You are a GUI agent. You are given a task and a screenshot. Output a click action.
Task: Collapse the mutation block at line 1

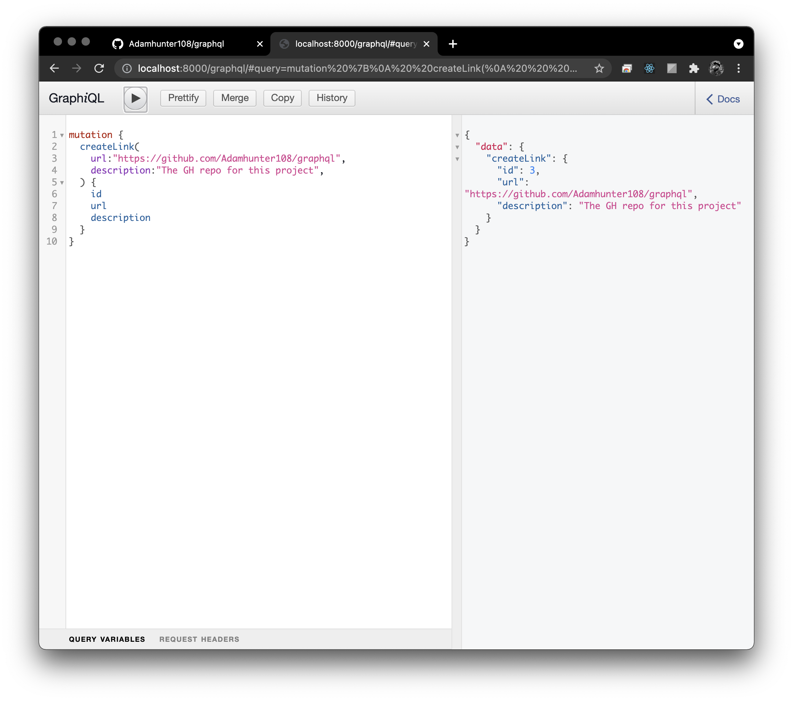pyautogui.click(x=62, y=136)
